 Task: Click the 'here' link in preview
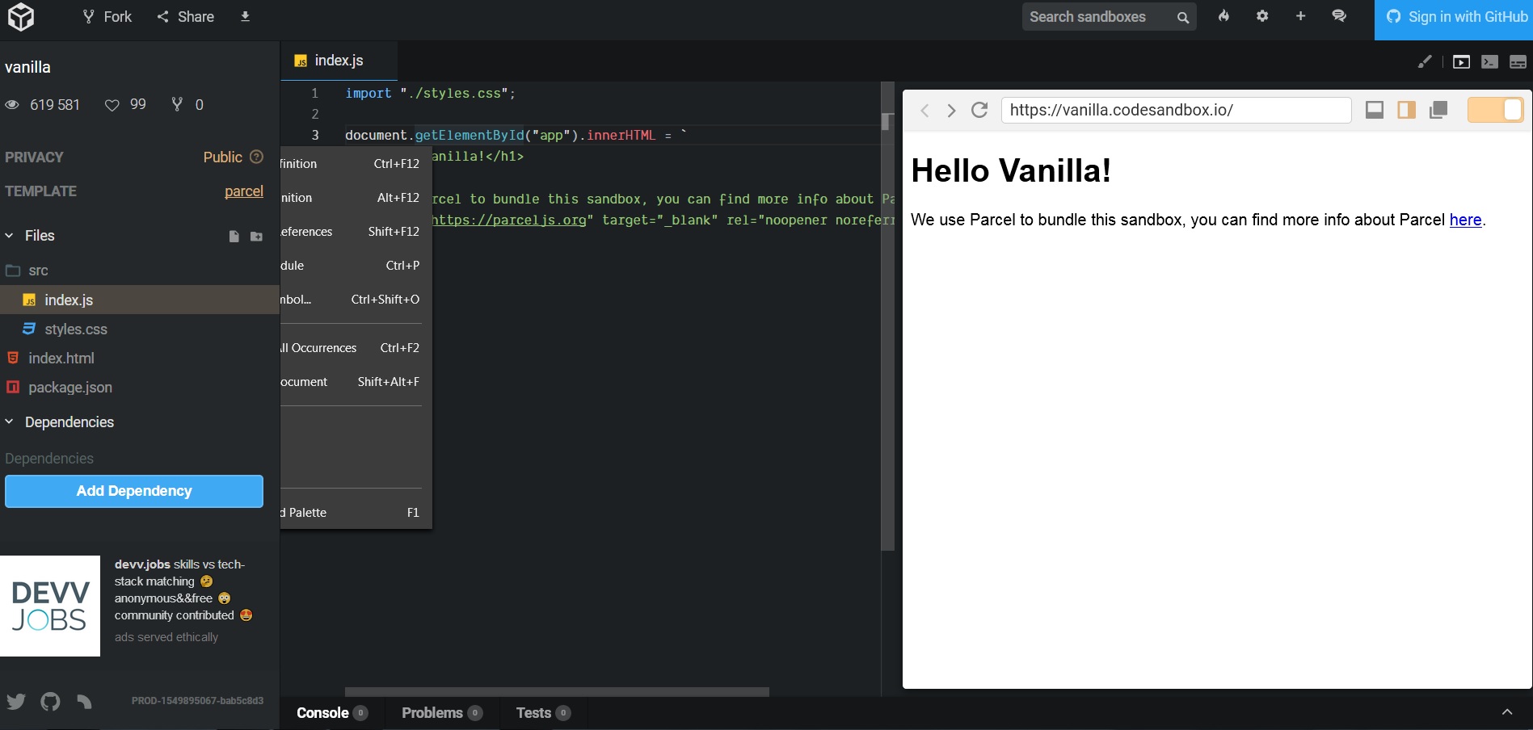click(x=1465, y=220)
